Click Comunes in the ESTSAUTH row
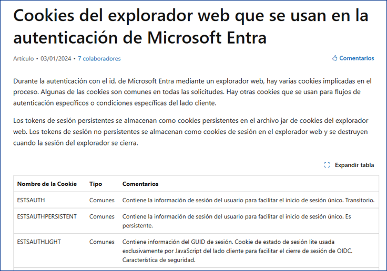Screen dimensions: 387x271 click(x=101, y=200)
